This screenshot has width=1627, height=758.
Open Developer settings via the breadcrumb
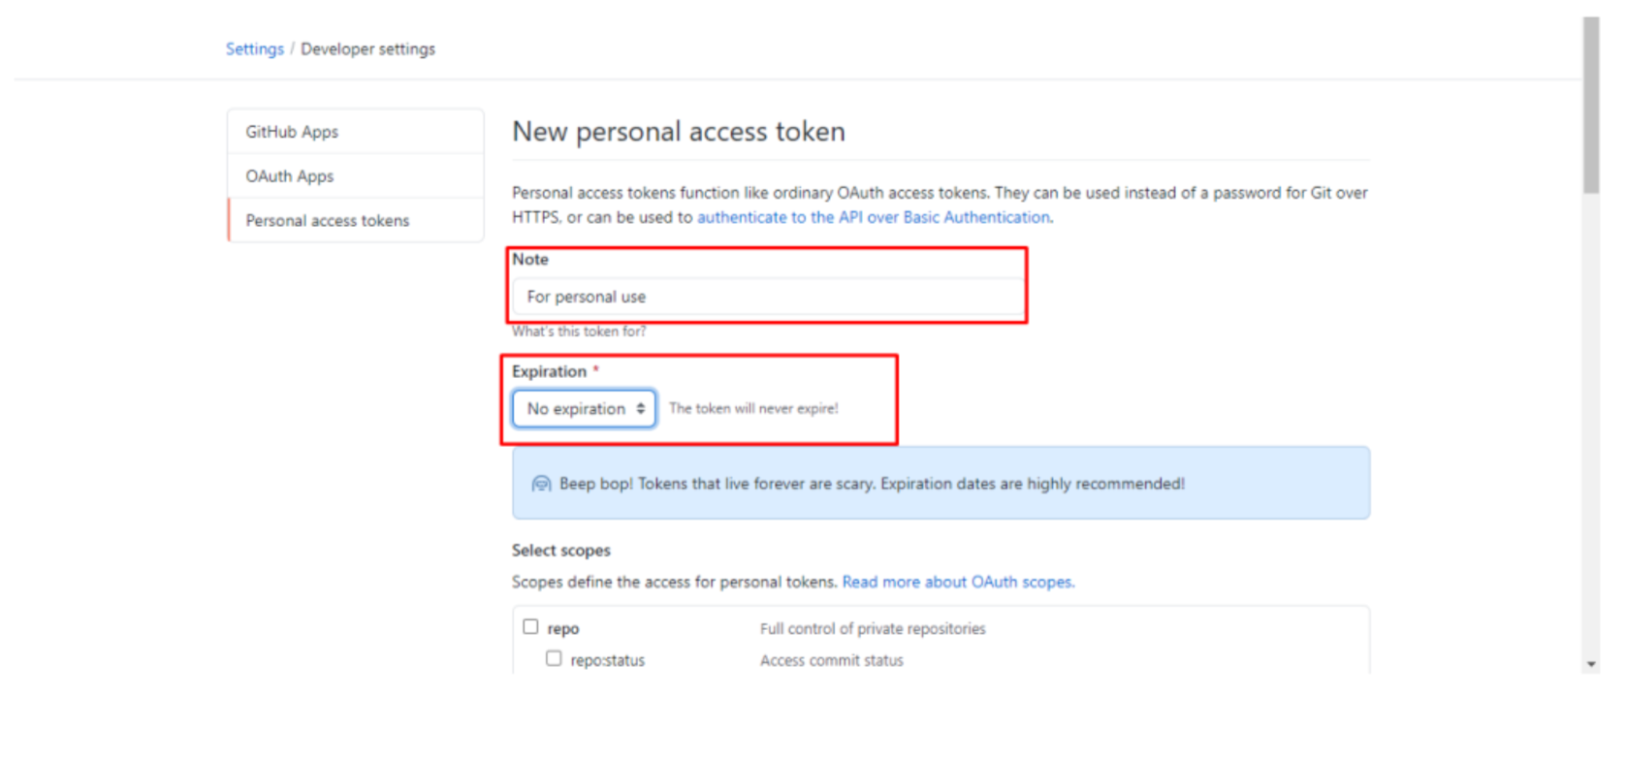pyautogui.click(x=367, y=48)
